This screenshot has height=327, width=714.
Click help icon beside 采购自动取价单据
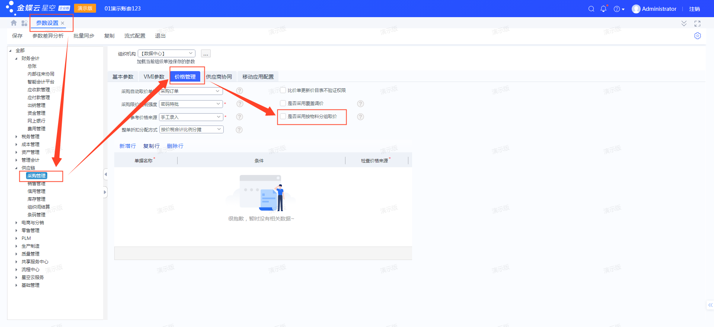(x=240, y=91)
